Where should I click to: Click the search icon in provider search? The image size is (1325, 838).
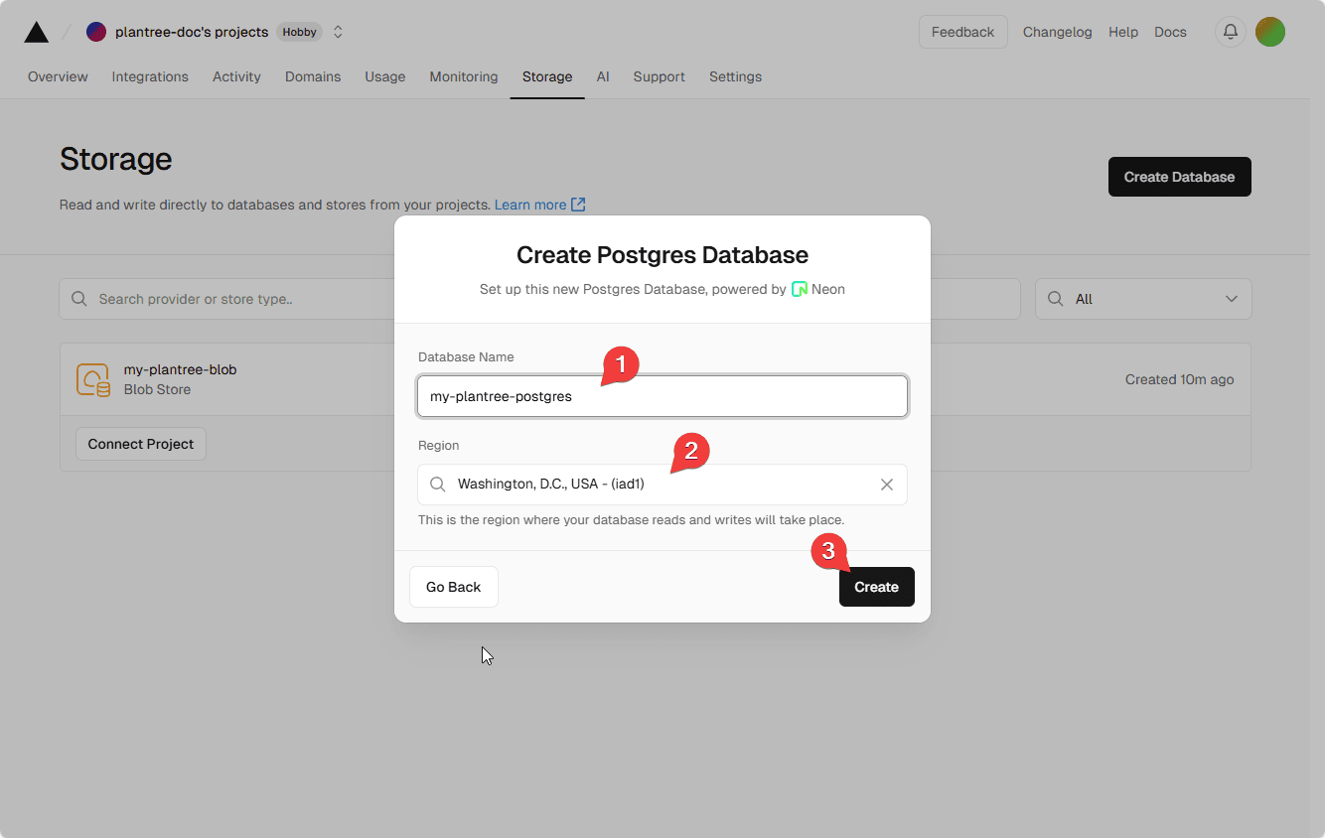pos(79,299)
